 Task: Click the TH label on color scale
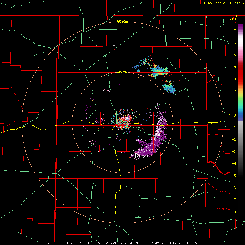click(234, 212)
